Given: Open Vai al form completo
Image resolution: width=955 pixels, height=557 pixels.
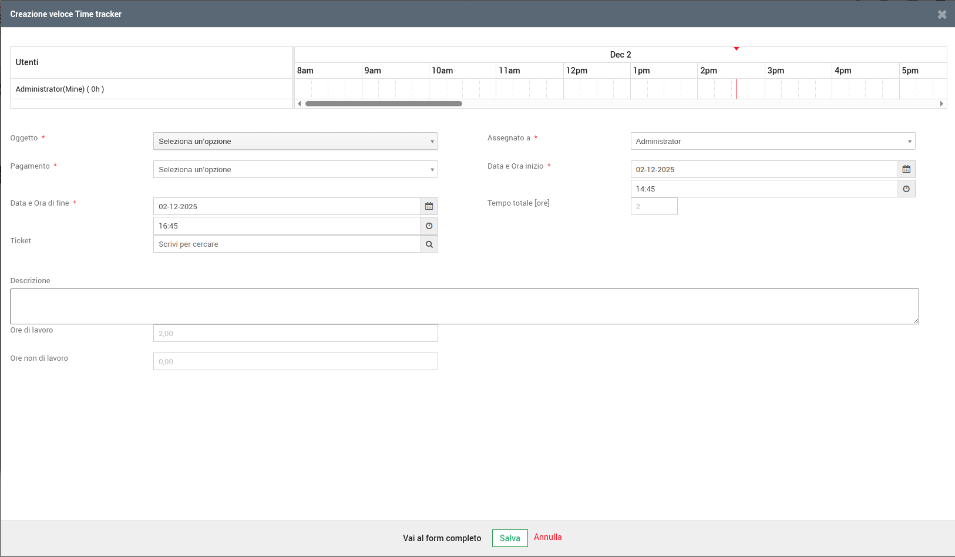Looking at the screenshot, I should [x=442, y=538].
